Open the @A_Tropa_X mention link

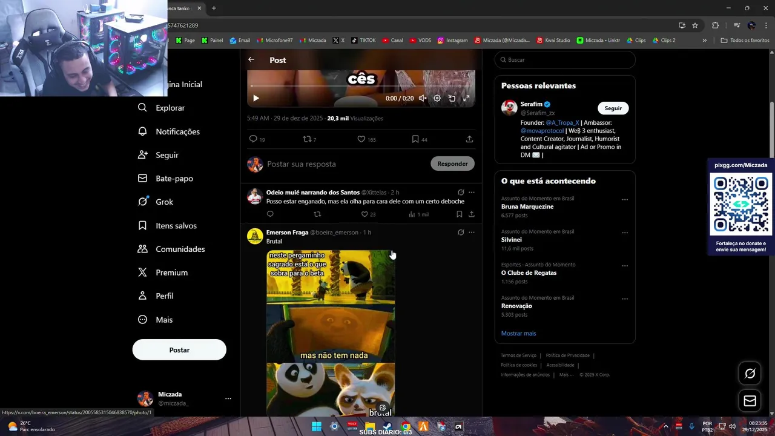coord(562,123)
